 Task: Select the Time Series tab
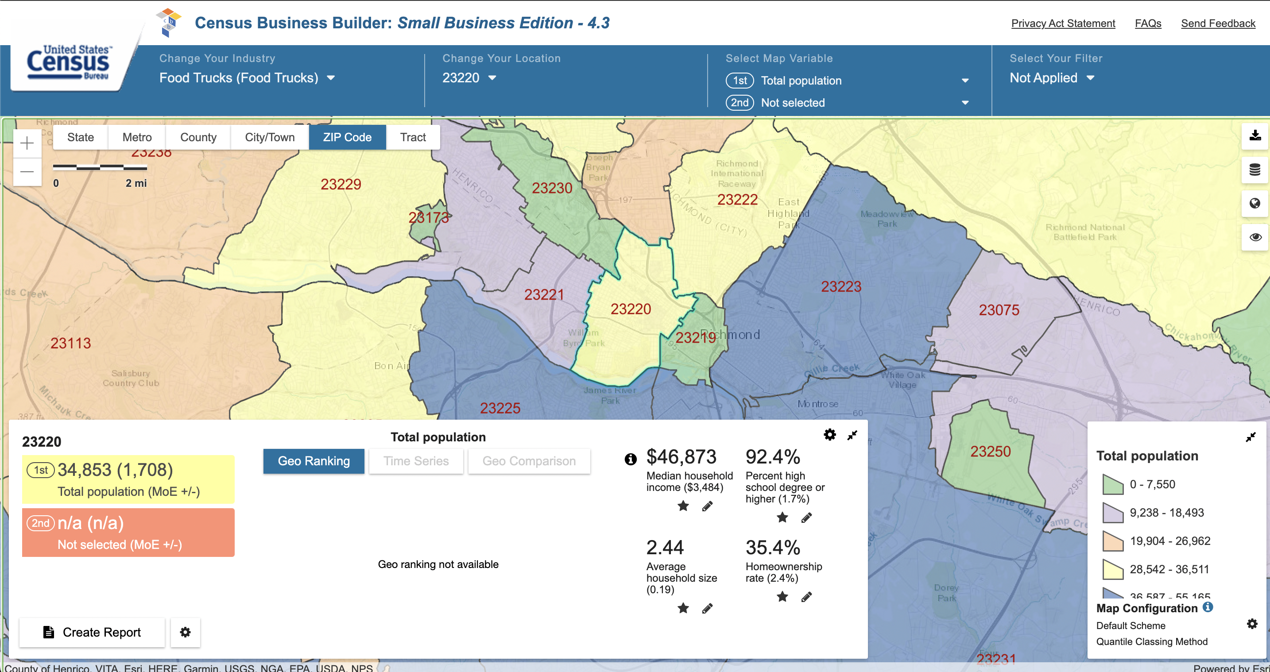point(416,461)
